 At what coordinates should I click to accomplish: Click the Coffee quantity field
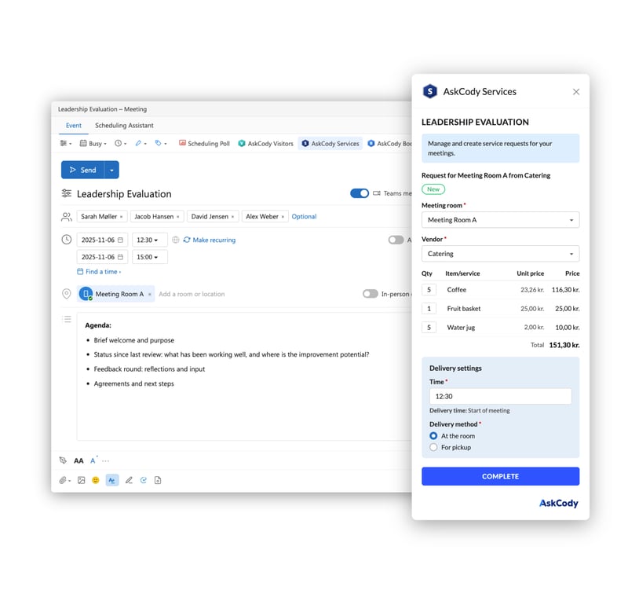tap(429, 290)
